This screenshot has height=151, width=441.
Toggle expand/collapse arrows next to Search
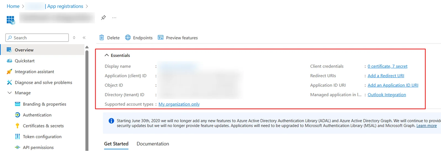[74, 38]
